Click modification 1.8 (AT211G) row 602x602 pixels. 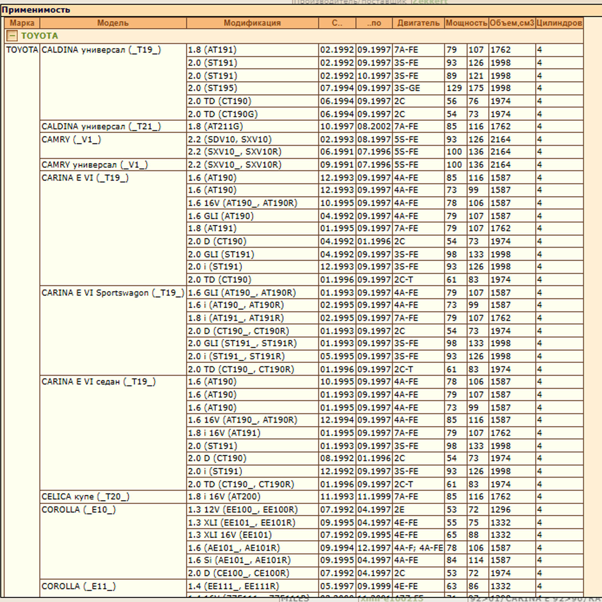[x=216, y=126]
